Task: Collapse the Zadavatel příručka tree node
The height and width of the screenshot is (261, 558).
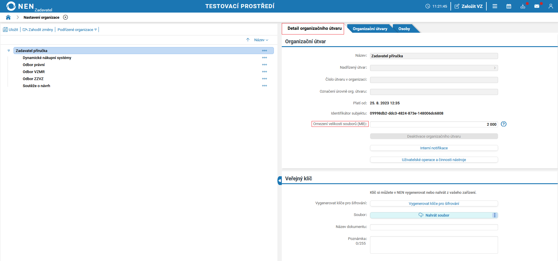Action: [x=9, y=51]
